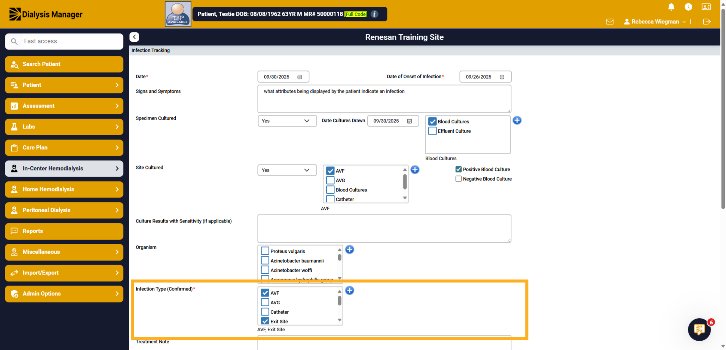Open the mail envelope icon
This screenshot has width=726, height=350.
coord(610,22)
